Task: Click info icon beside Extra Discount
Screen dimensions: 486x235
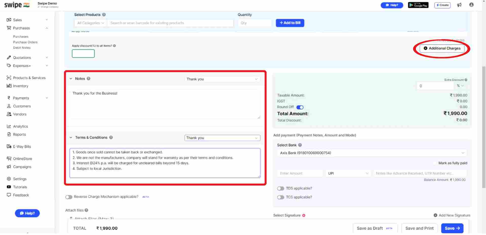Action: pyautogui.click(x=466, y=80)
